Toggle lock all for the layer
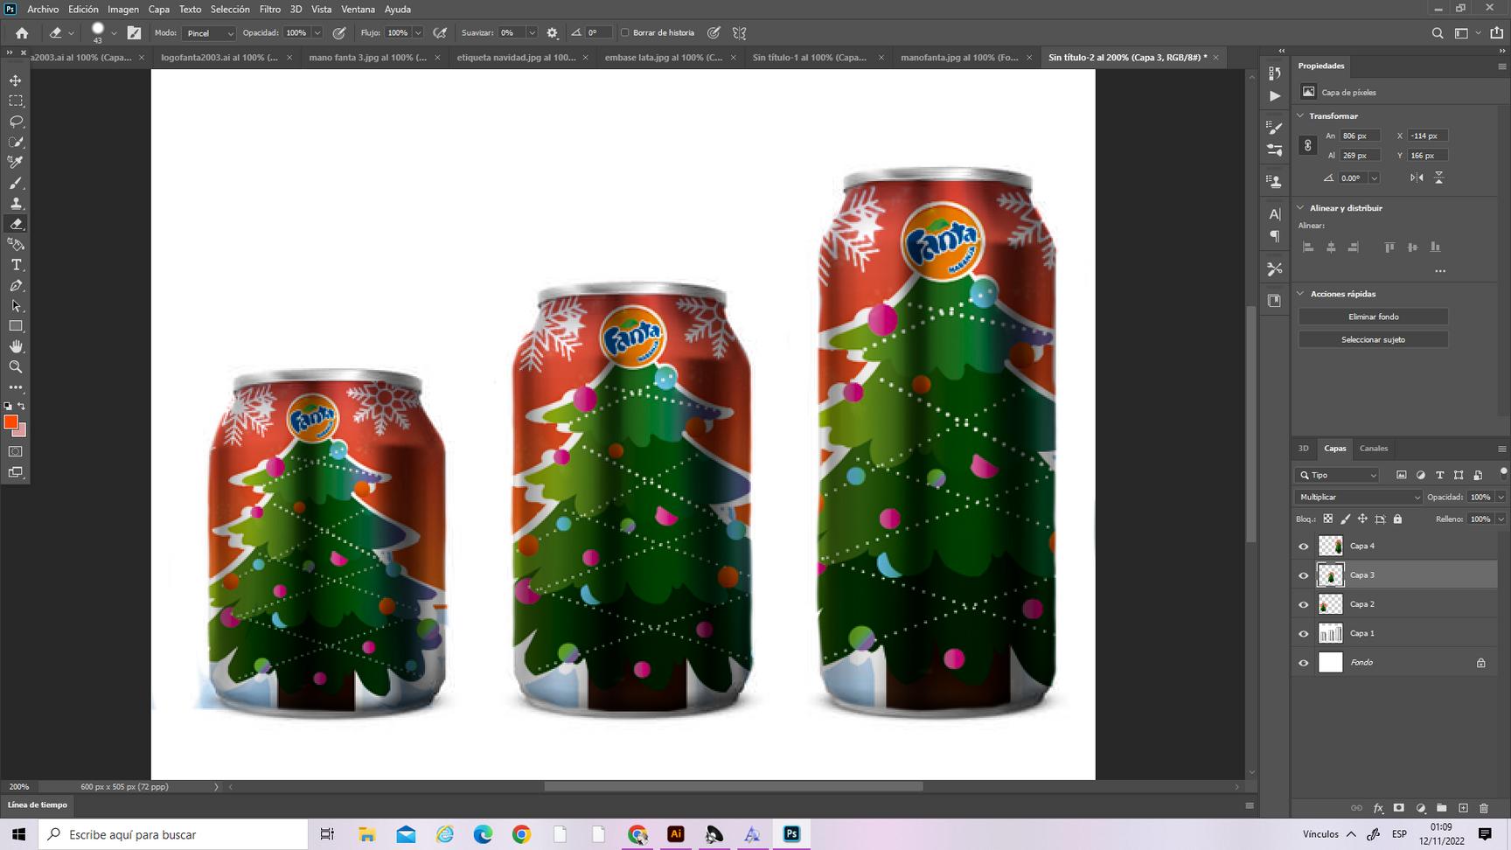 1397,519
